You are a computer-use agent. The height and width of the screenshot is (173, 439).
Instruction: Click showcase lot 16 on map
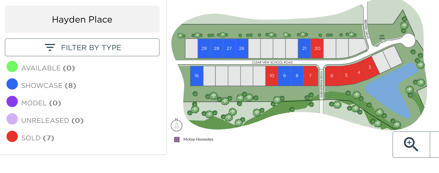point(197,76)
